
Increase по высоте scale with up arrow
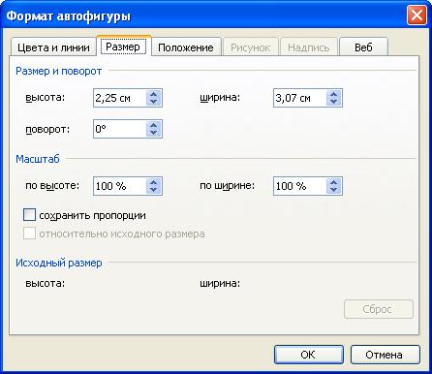[154, 182]
